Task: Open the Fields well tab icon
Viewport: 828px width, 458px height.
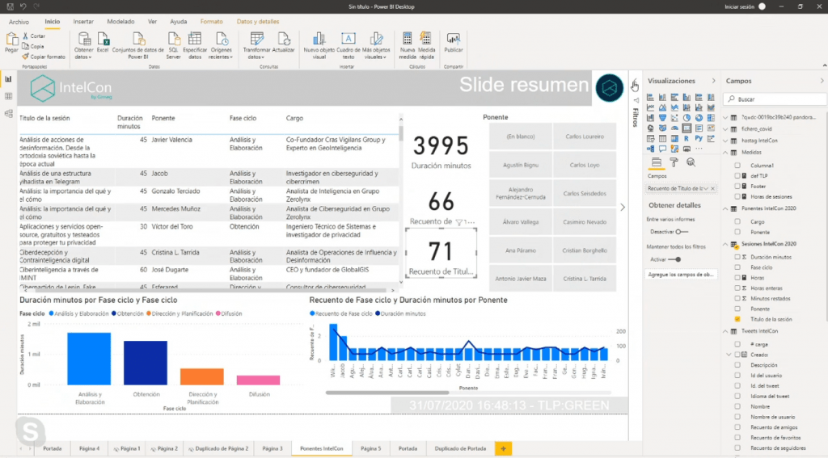Action: (x=657, y=162)
